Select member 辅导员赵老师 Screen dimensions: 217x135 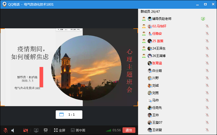click(x=162, y=19)
